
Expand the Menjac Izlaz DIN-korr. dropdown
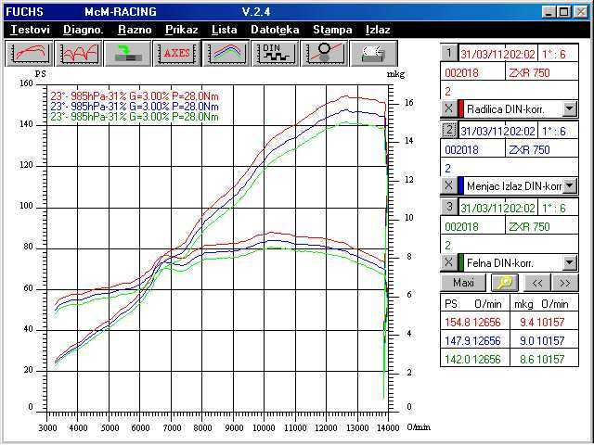tap(570, 186)
